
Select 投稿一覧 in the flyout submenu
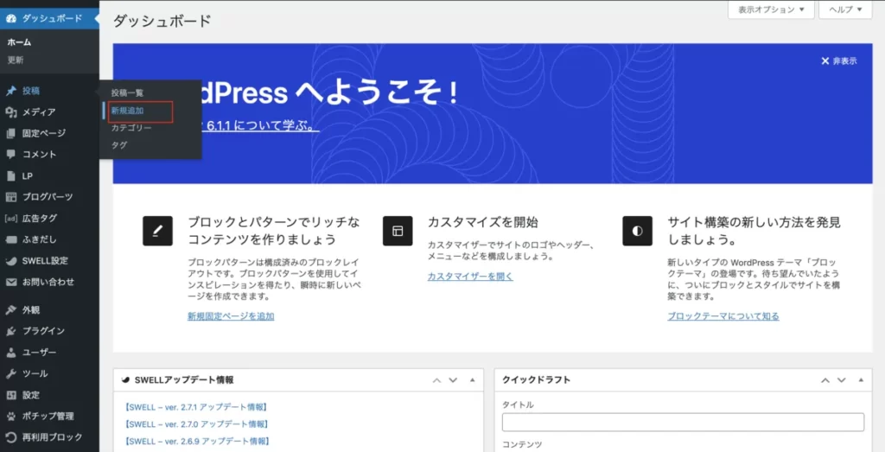click(127, 92)
